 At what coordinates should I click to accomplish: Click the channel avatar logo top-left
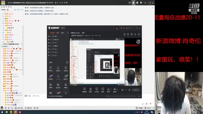[x=3, y=3]
